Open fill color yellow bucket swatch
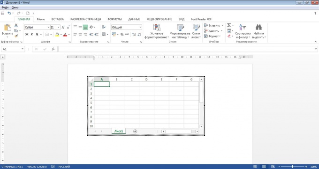This screenshot has width=319, height=169. click(57, 35)
